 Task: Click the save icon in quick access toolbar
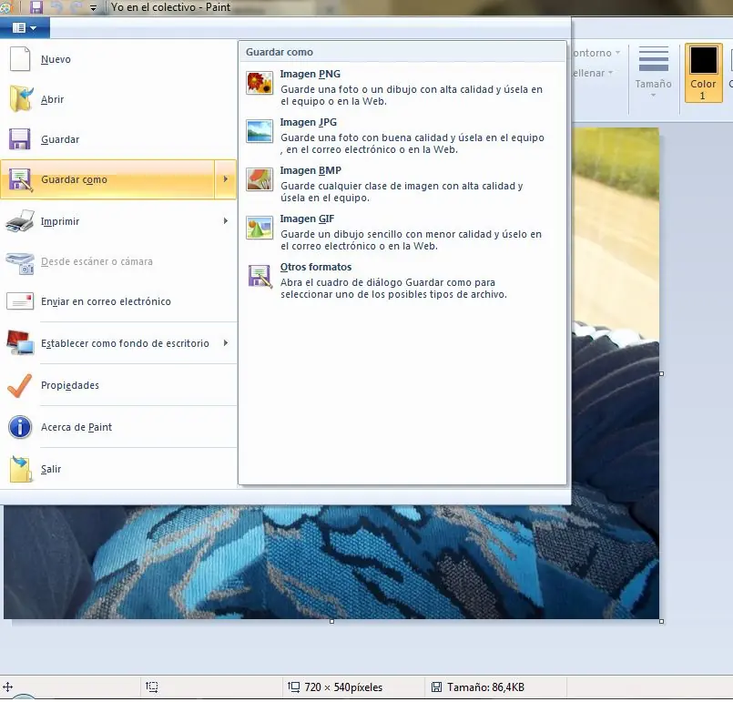coord(36,7)
